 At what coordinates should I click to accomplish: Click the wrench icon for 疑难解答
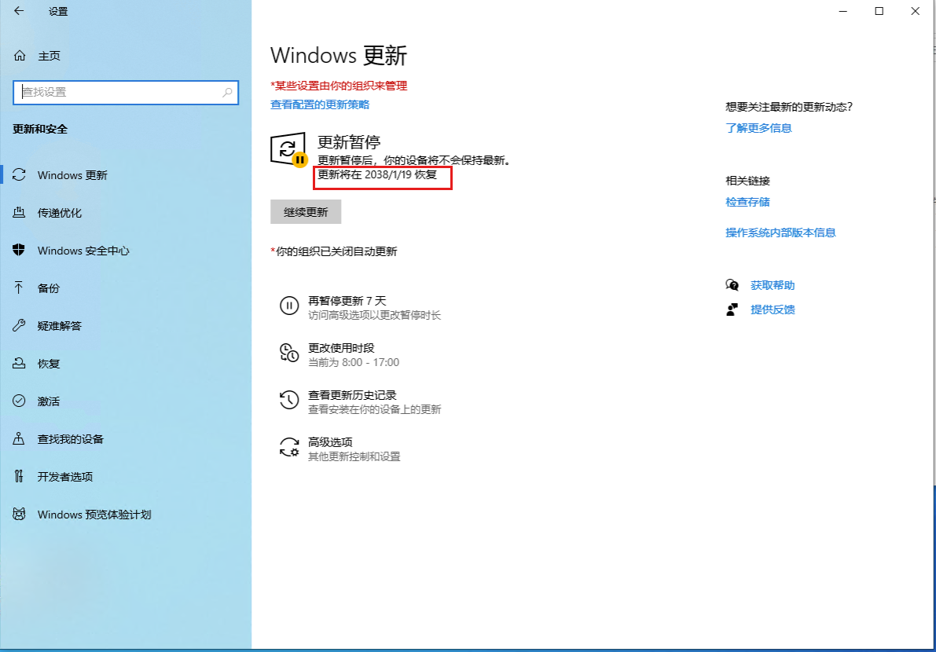pos(19,326)
